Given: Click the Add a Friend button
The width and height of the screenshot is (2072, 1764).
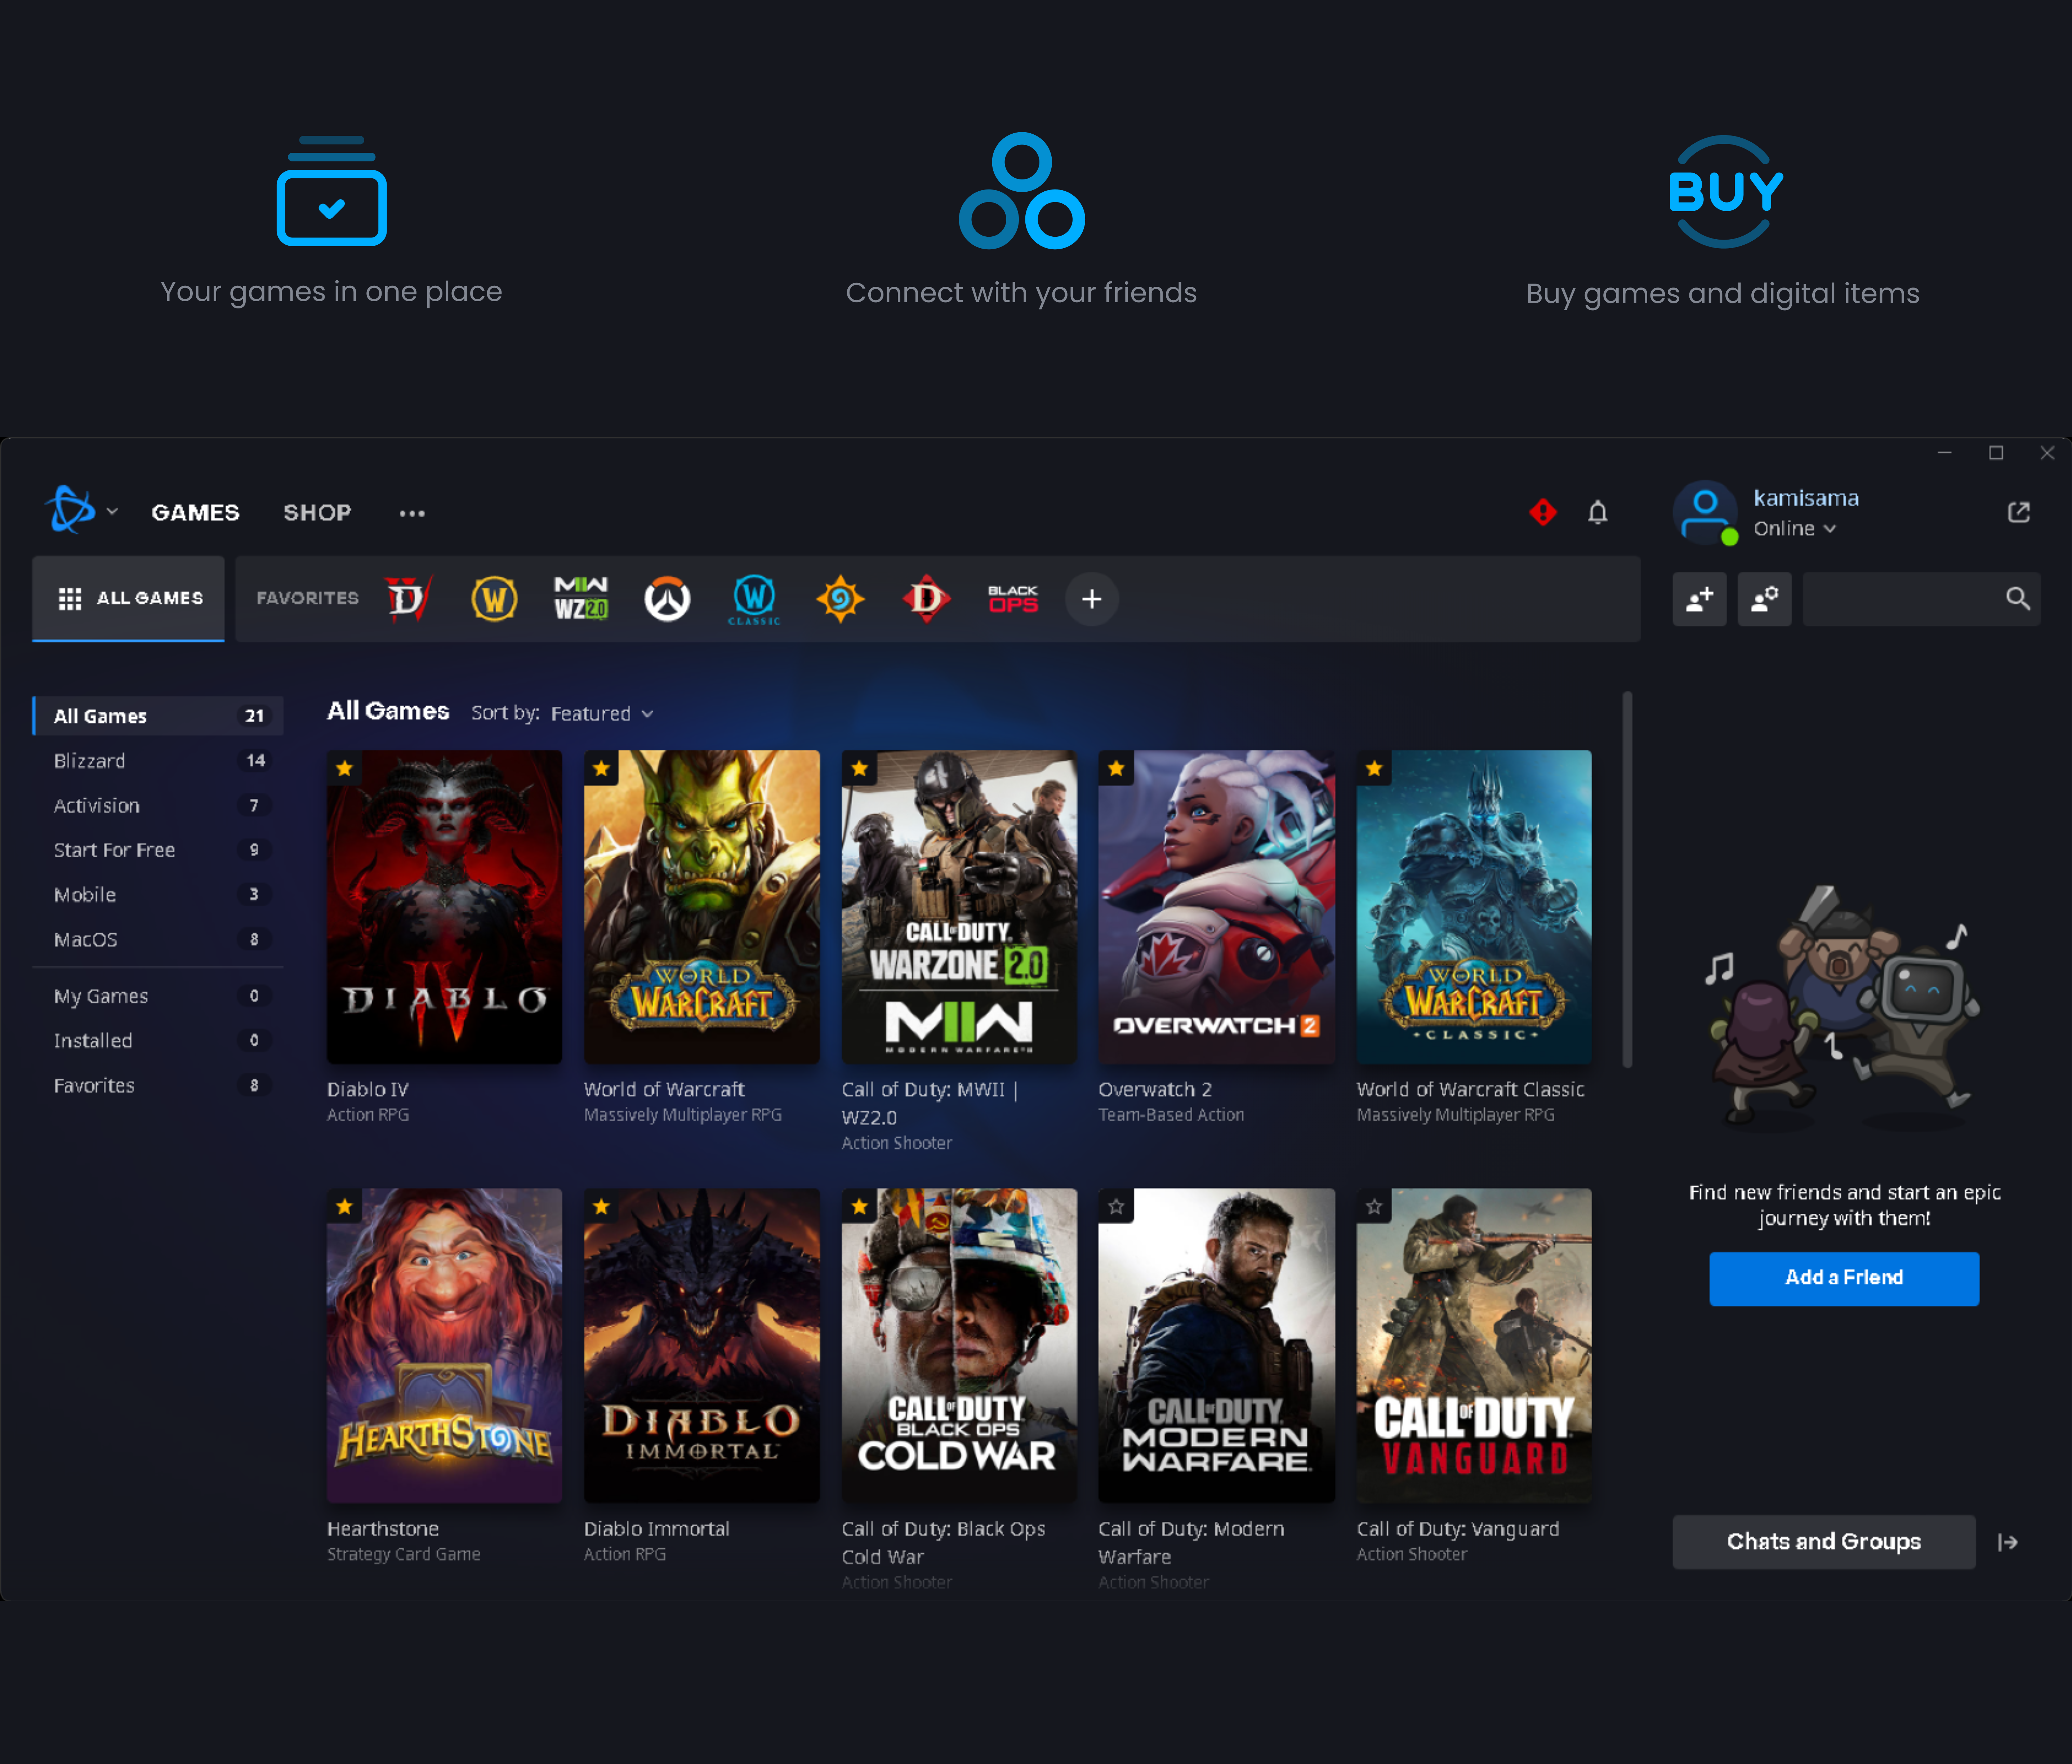Looking at the screenshot, I should click(x=1844, y=1278).
